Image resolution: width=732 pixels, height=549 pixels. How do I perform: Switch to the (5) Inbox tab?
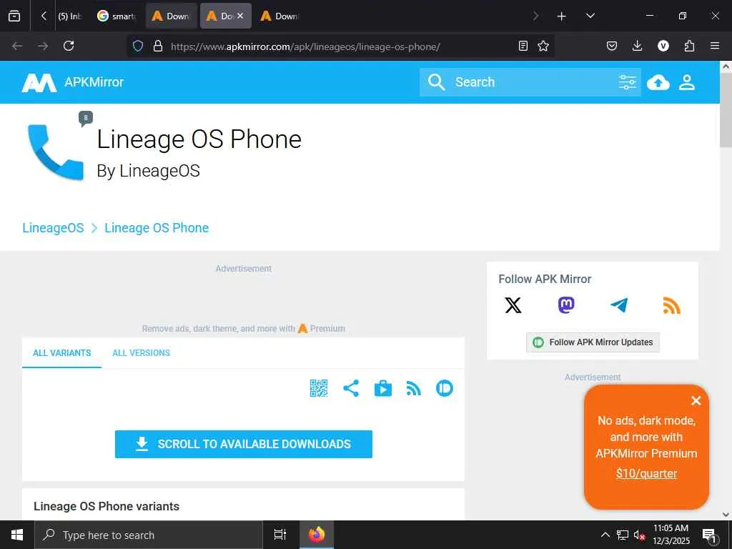(69, 16)
